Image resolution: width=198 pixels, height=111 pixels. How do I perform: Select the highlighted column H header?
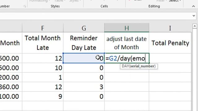[127, 28]
